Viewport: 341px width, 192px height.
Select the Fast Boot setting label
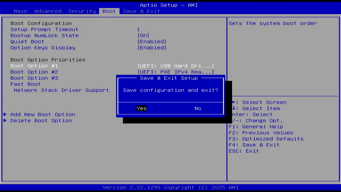click(26, 84)
